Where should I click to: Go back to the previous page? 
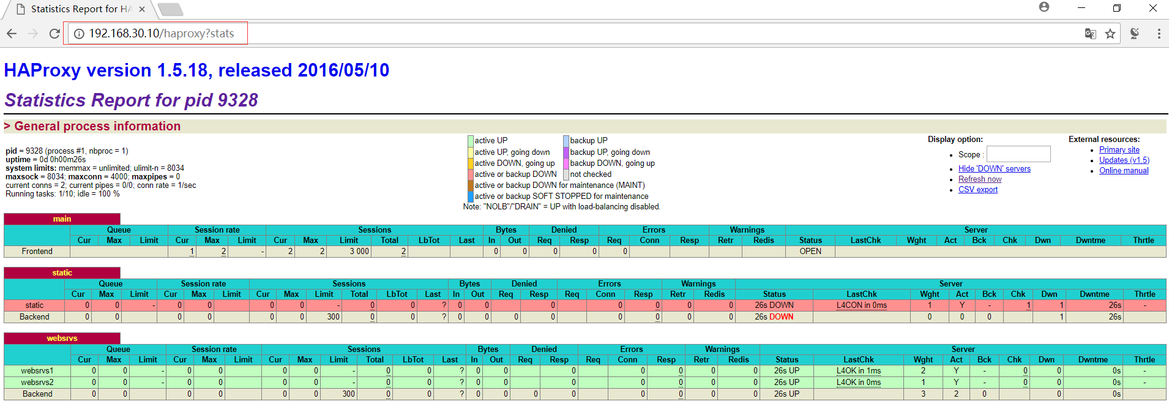(x=12, y=34)
